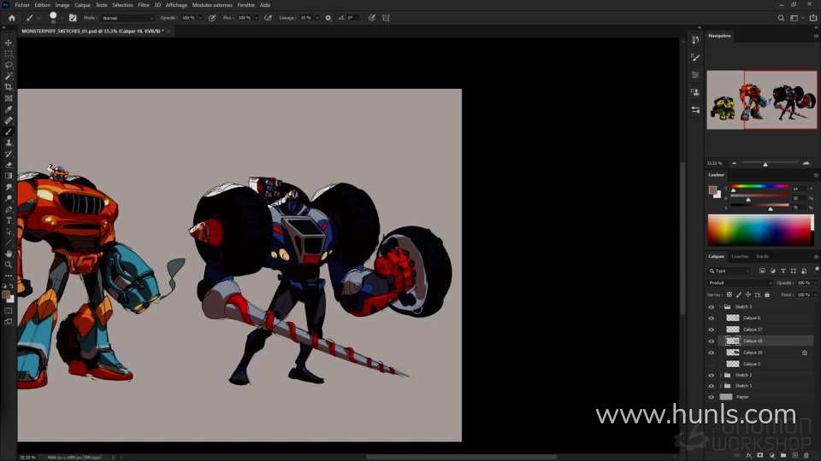Click the Home icon in options bar
This screenshot has width=821, height=461.
[x=11, y=17]
